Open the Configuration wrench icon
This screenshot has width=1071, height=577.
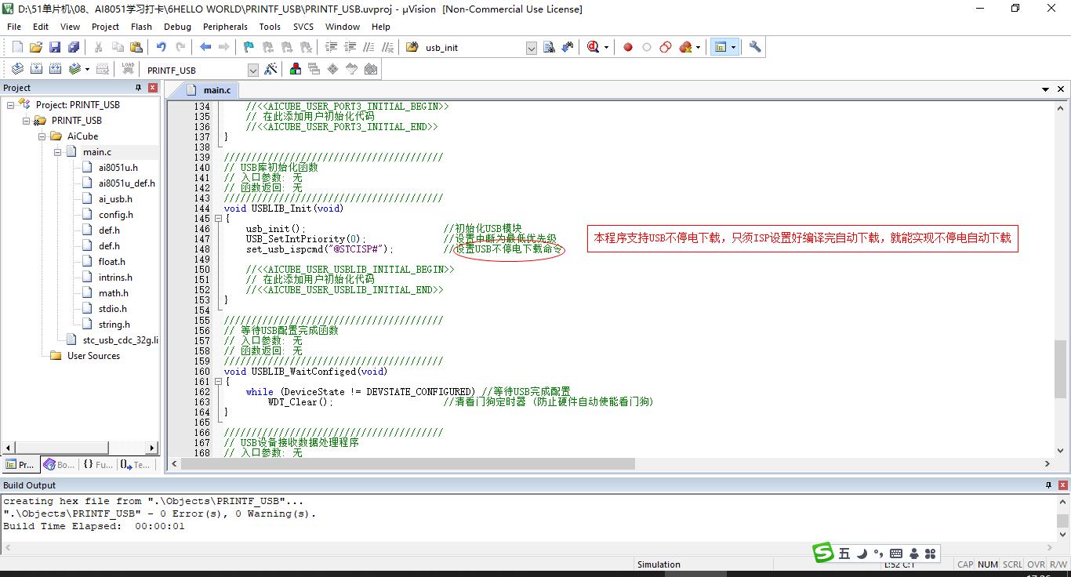pyautogui.click(x=755, y=47)
